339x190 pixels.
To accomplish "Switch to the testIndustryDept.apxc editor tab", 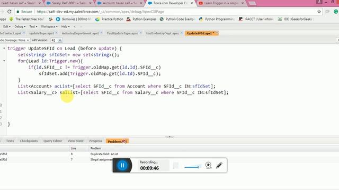I will (163, 33).
